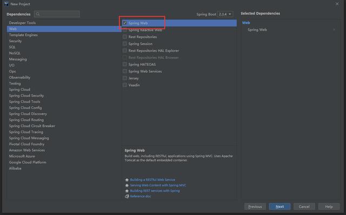Click the Previous button
This screenshot has width=346, height=215.
point(255,206)
